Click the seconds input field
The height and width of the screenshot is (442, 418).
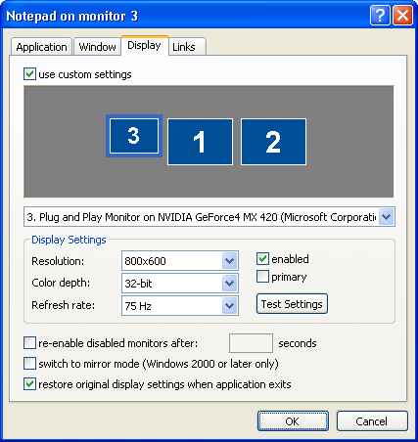click(251, 343)
